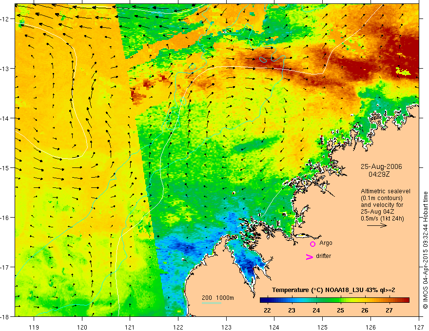The image size is (429, 331).
Task: Click the IMOS copyright timestamp text
Action: tap(425, 250)
